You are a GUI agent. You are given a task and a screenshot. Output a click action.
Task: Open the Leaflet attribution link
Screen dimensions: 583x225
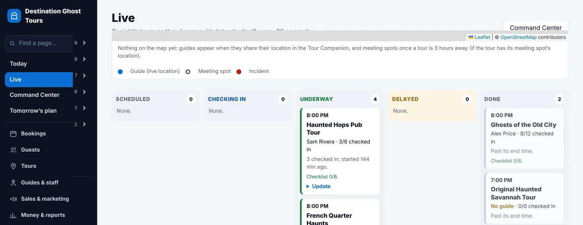click(x=479, y=37)
